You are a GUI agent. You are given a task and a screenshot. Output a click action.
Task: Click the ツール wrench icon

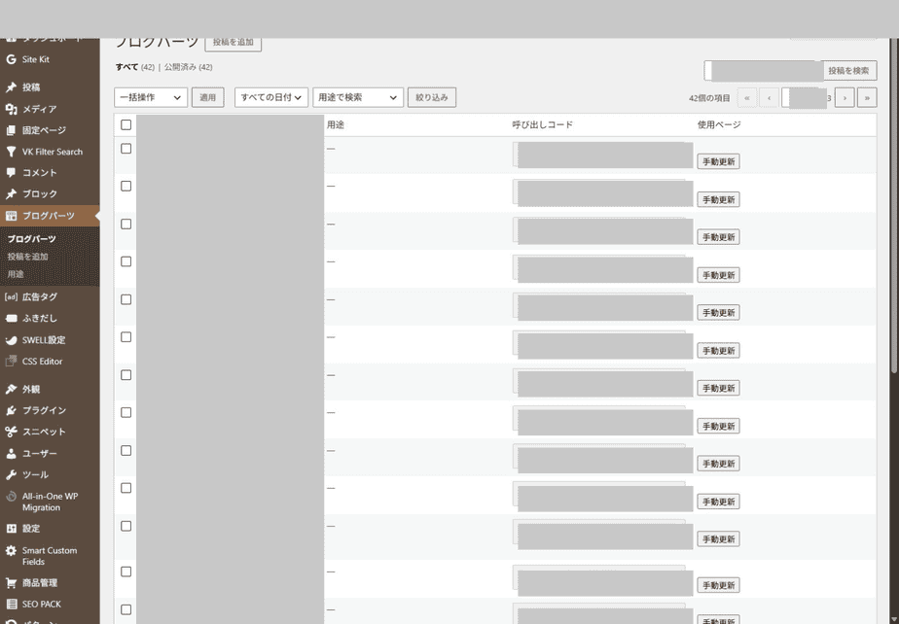[x=11, y=475]
